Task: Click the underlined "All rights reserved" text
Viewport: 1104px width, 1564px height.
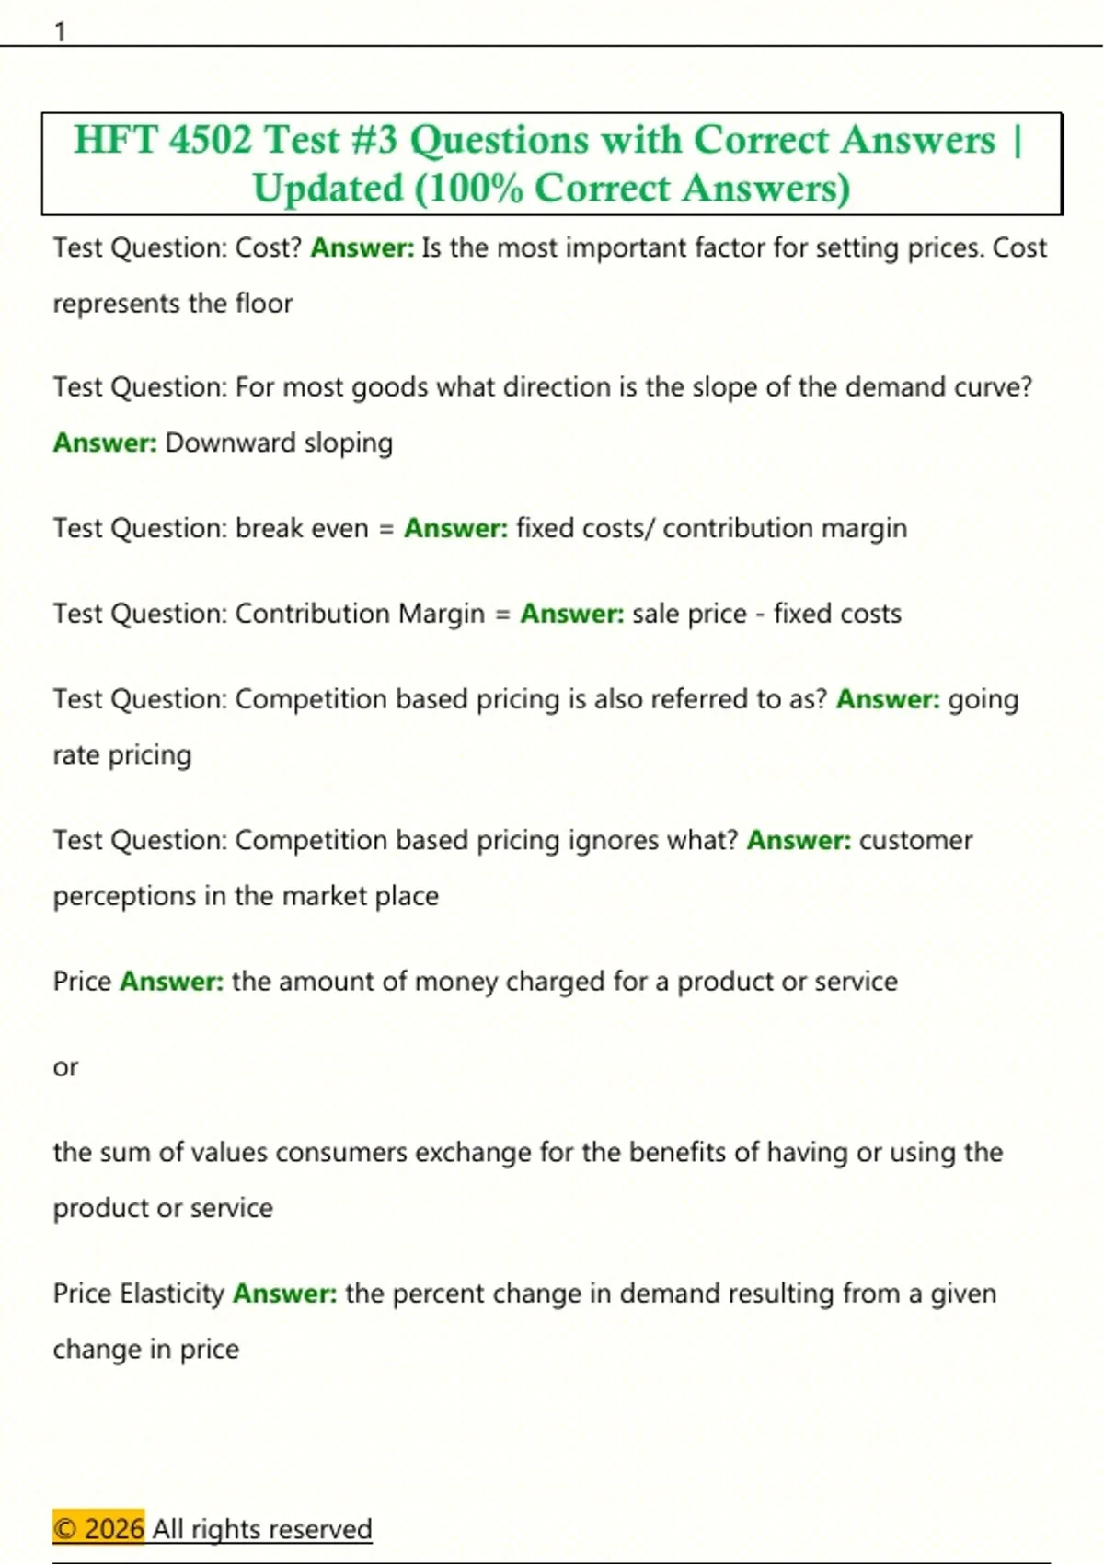Action: click(262, 1529)
